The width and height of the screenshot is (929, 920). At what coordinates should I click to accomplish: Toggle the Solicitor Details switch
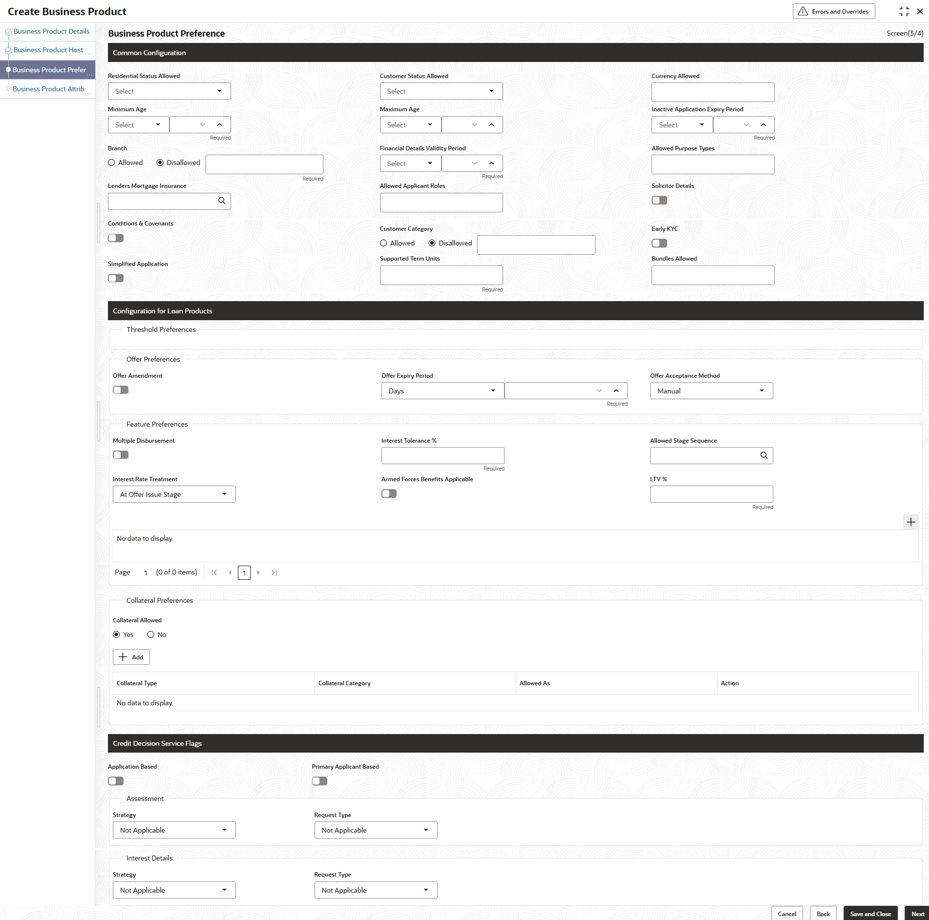click(659, 200)
